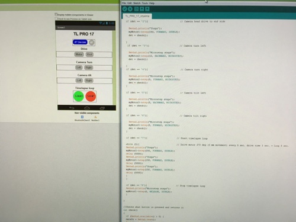The image size is (296, 222).
Task: Tap the phone preview recent apps icon
Action: coord(102,108)
